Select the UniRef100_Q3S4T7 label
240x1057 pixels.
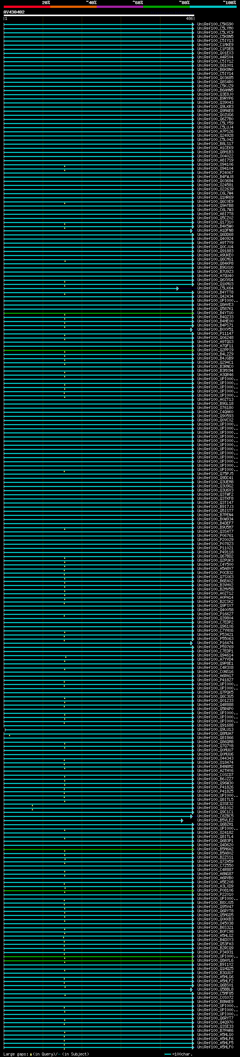coord(215,531)
